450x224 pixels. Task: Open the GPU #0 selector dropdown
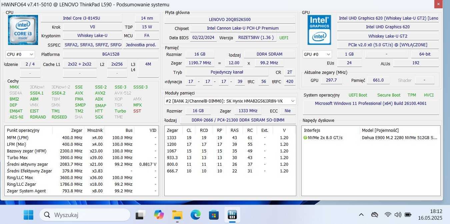pos(317,54)
